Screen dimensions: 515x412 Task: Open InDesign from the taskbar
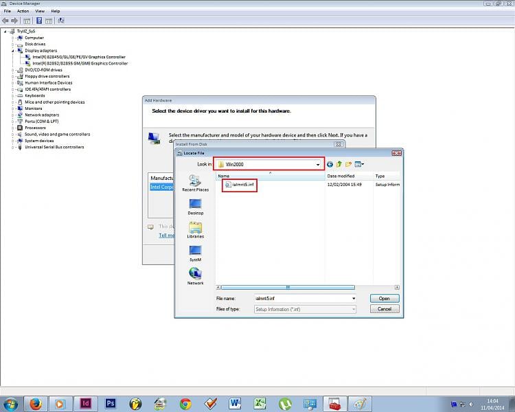click(85, 404)
